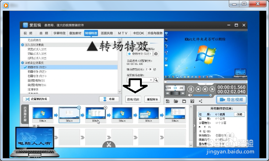Toggle the checked 卷画特效(向右) transition
Viewport: 269px width, 161px height.
69,67
